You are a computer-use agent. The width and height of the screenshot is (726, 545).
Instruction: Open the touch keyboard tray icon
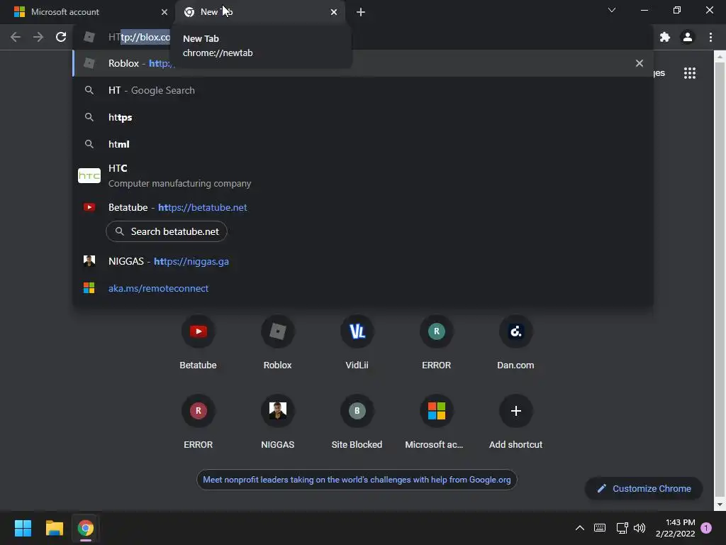600,528
